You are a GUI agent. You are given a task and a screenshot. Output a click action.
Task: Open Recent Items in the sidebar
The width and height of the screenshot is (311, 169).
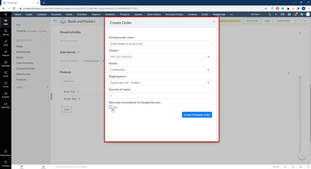coord(5,153)
